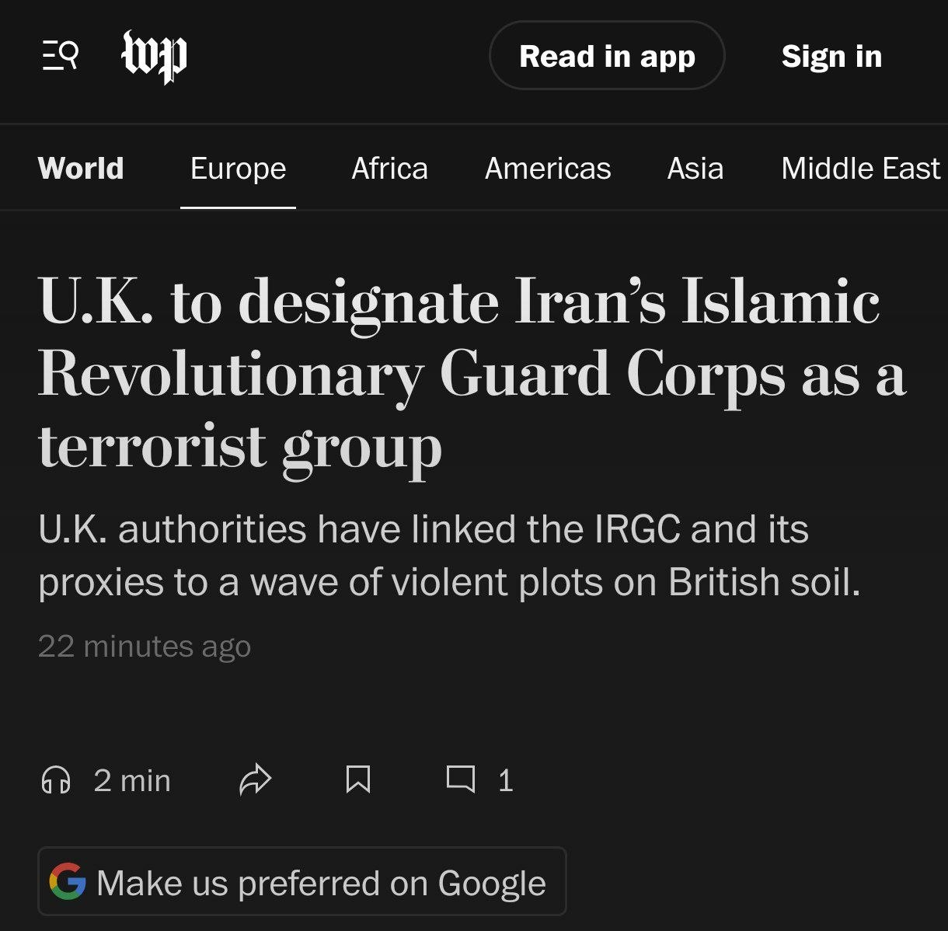Go to the Americas tab
The image size is (948, 931).
[x=548, y=168]
